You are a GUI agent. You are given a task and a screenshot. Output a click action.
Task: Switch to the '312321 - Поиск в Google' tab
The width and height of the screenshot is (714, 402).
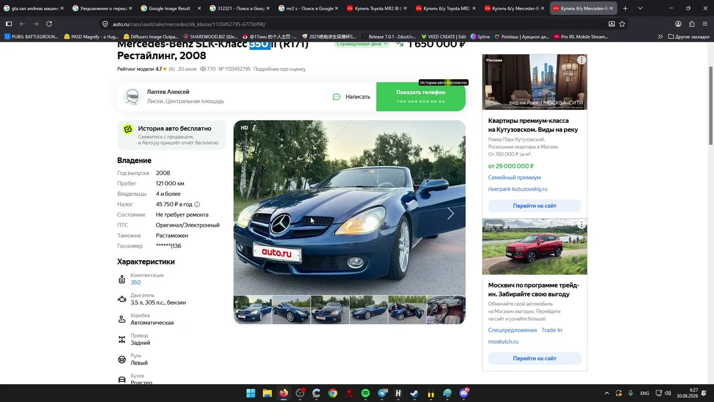[x=239, y=8]
